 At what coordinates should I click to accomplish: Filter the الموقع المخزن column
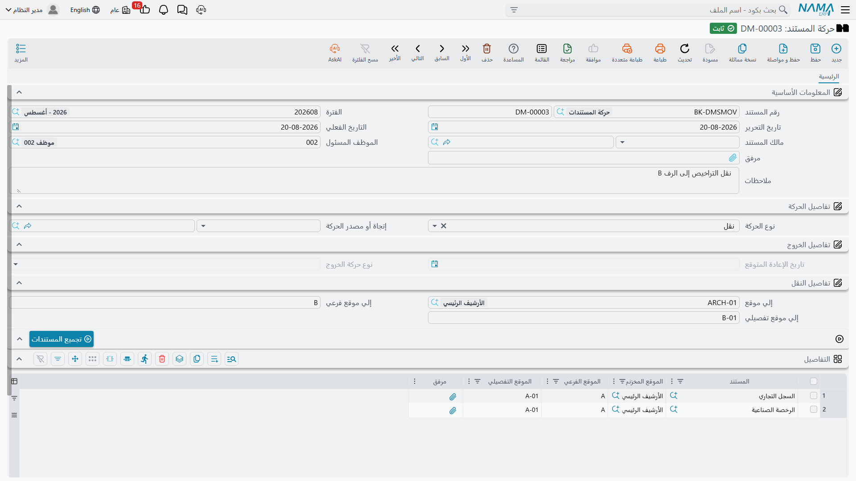click(622, 382)
